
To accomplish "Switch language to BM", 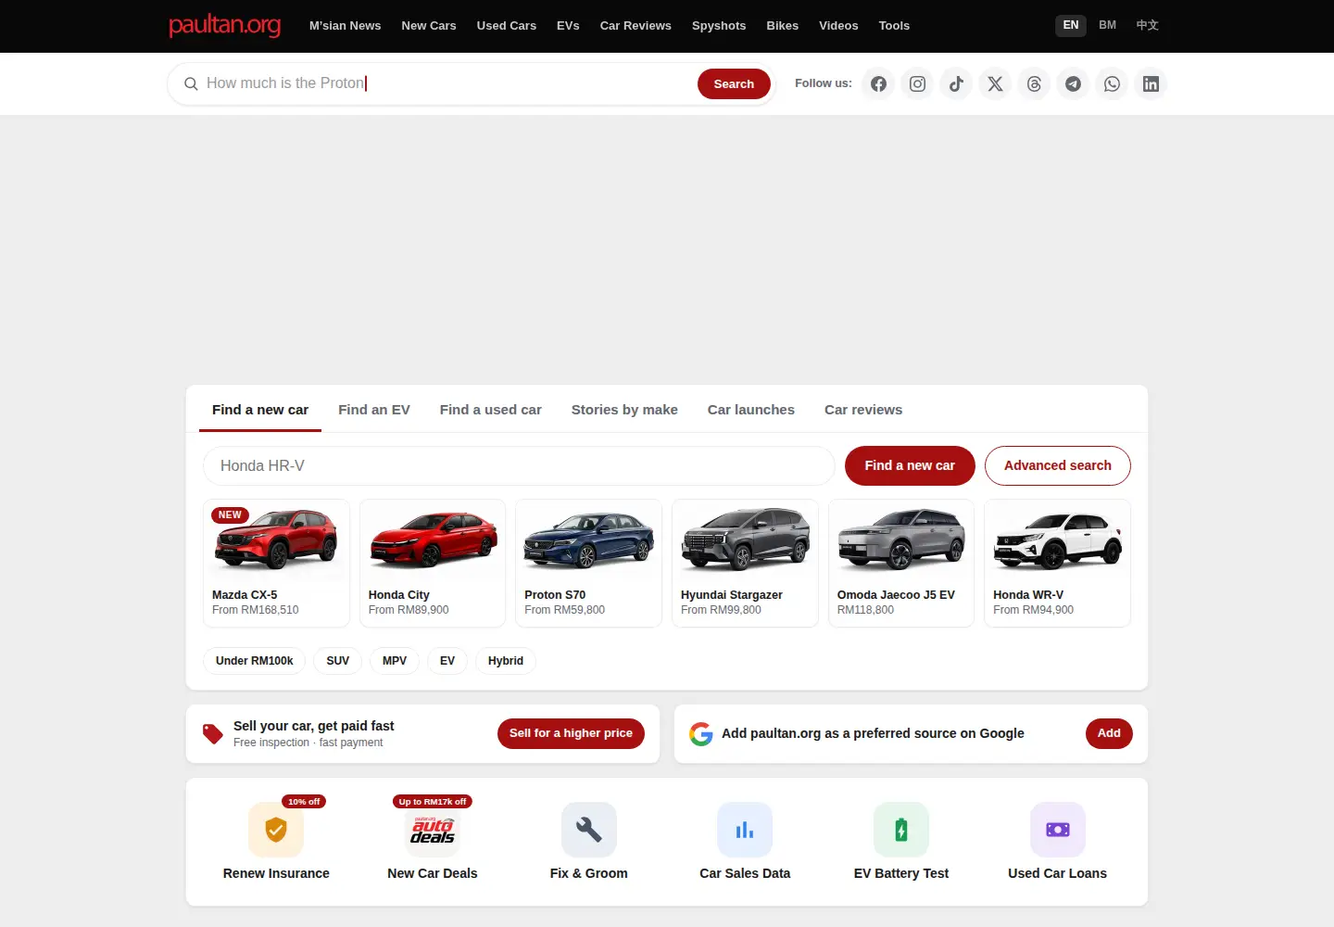I will [1107, 25].
